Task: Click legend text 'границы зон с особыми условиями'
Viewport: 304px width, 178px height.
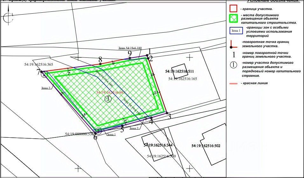Action: (x=269, y=30)
